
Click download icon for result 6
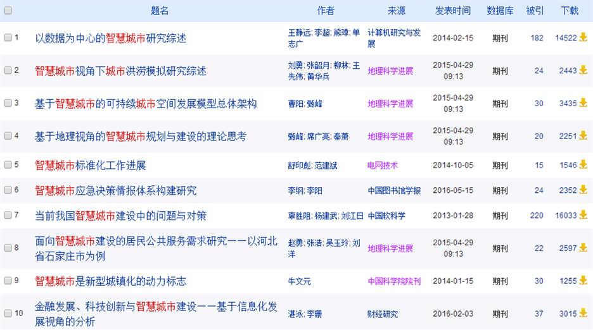583,190
